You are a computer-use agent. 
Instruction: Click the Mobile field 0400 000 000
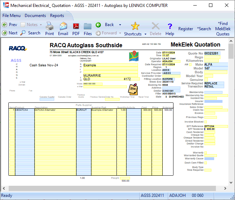point(93,84)
